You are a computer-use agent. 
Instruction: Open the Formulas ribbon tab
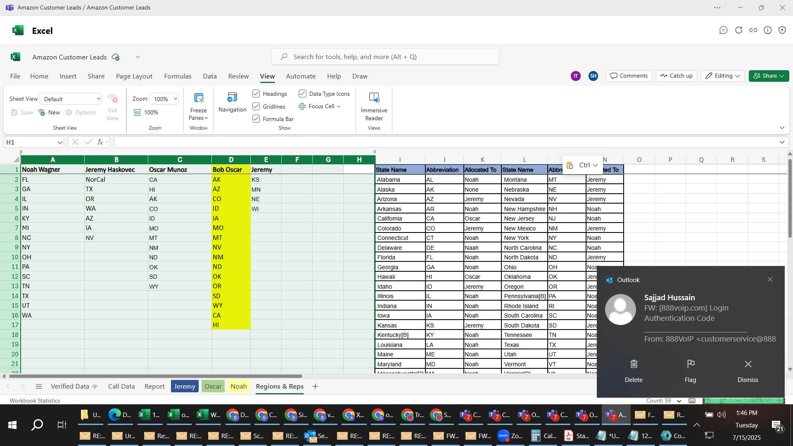pos(178,76)
